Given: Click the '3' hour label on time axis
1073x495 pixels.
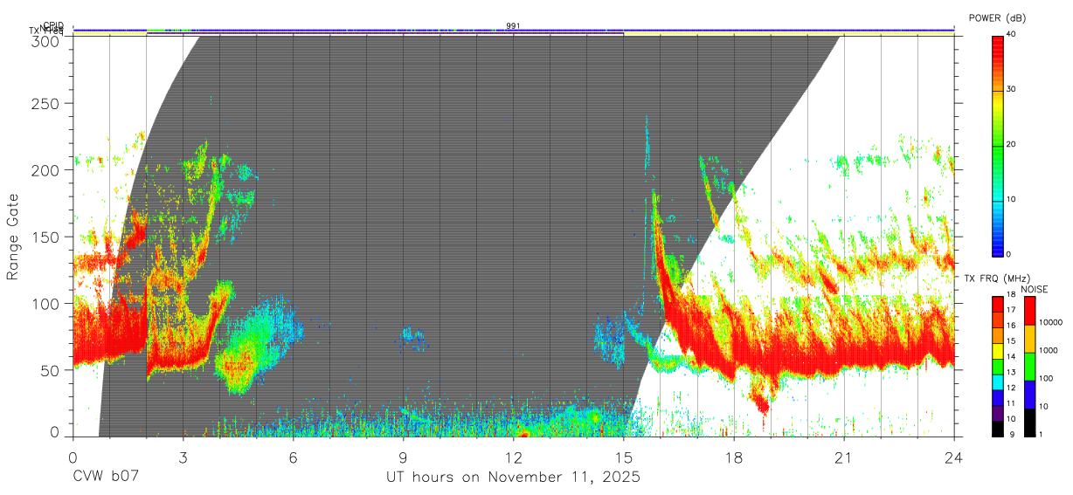Looking at the screenshot, I should click(x=183, y=457).
